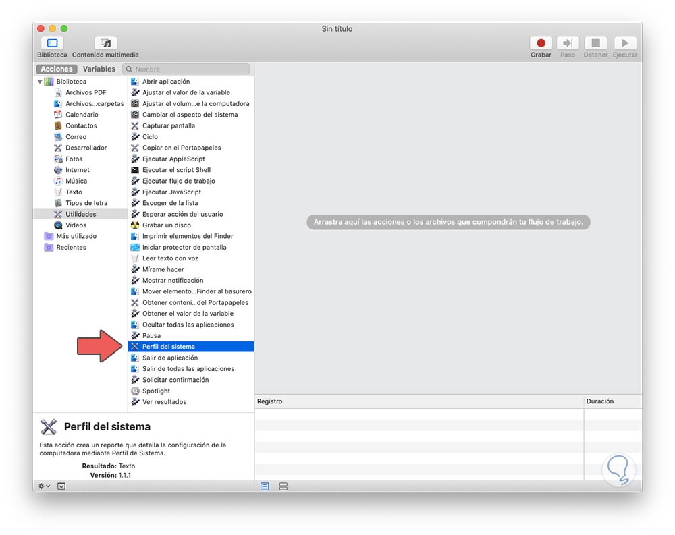Select Salir de aplicación action
This screenshot has width=675, height=535.
point(191,358)
